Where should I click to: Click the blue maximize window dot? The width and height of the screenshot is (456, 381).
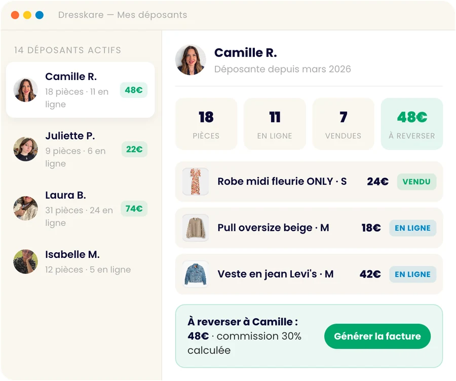point(40,15)
